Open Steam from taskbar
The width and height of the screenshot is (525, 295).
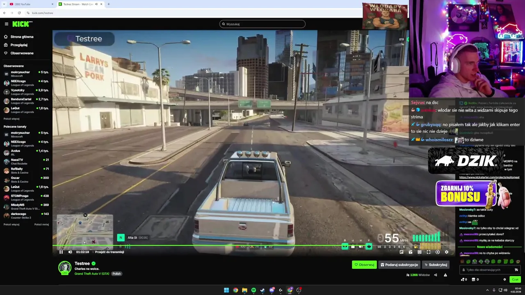point(262,290)
